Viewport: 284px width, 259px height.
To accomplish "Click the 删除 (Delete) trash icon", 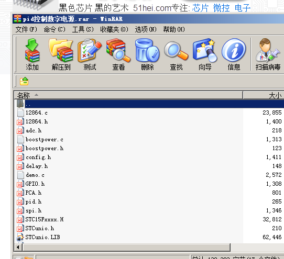I will (x=147, y=50).
